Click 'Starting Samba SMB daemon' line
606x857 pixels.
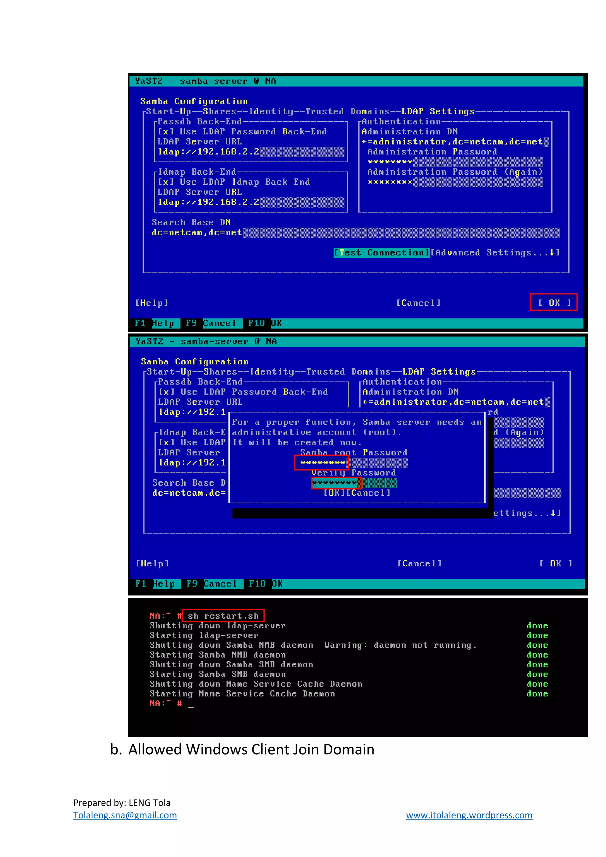pos(217,674)
